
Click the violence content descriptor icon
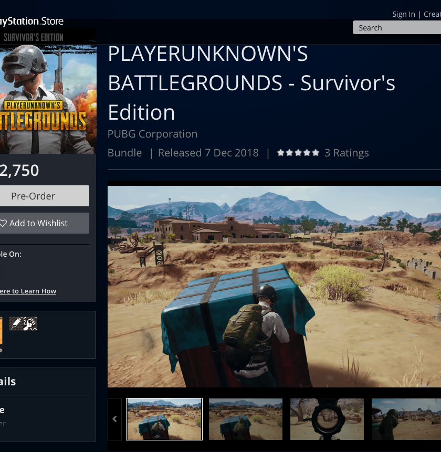click(x=30, y=324)
